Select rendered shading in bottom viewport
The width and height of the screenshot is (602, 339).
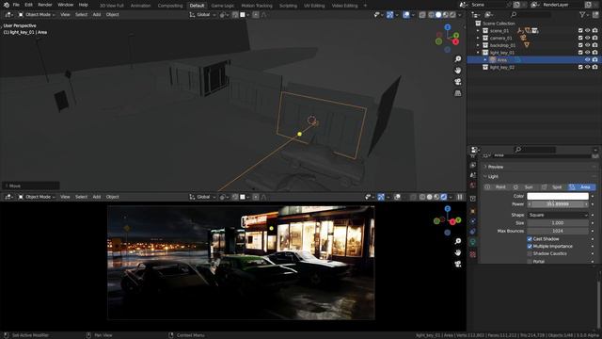[444, 197]
